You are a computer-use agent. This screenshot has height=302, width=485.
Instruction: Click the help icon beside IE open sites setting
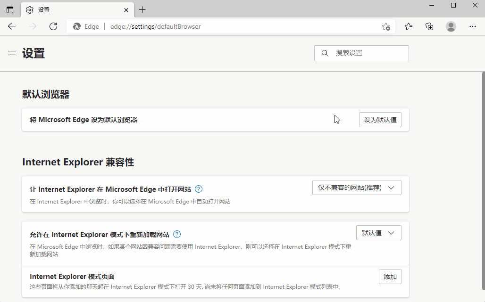pos(199,188)
